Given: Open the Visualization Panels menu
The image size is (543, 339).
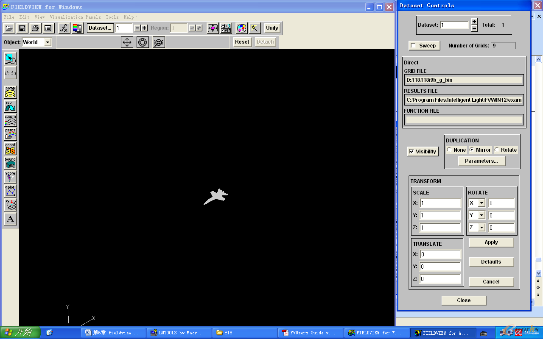Looking at the screenshot, I should tap(75, 17).
